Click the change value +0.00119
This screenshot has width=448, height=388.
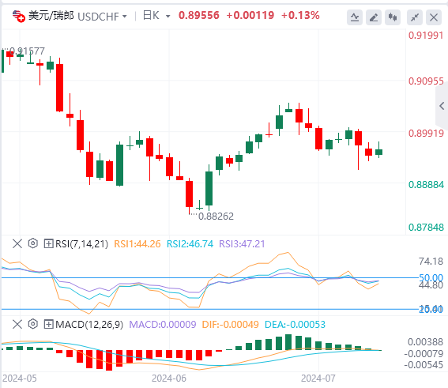click(x=250, y=16)
